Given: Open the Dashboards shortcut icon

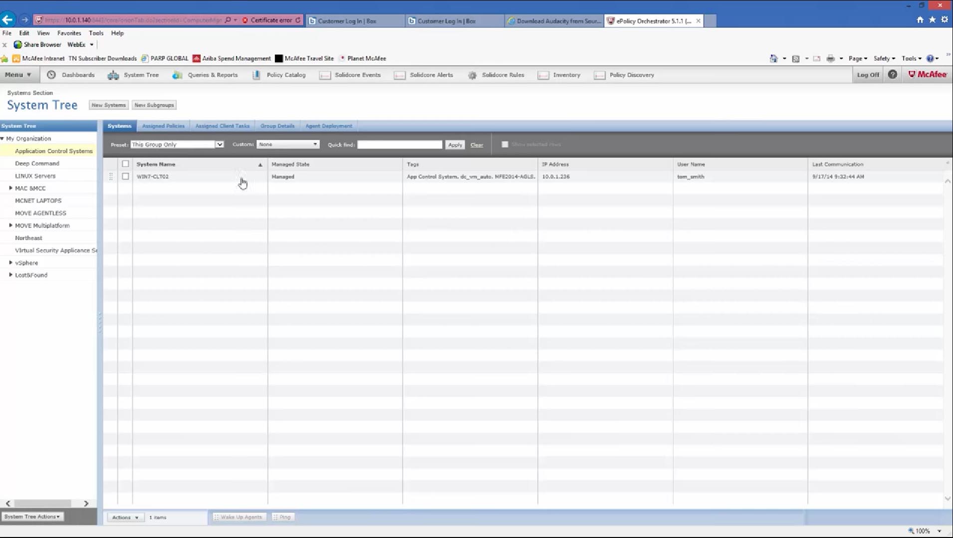Looking at the screenshot, I should point(51,75).
